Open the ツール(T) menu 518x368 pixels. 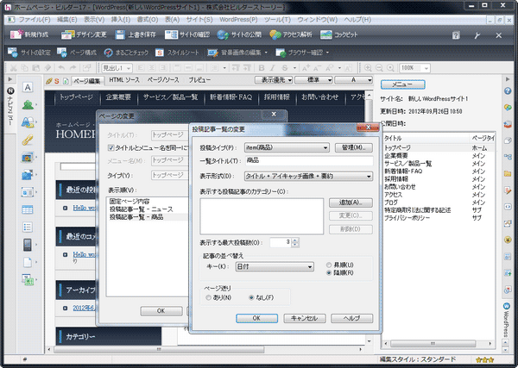(x=277, y=20)
